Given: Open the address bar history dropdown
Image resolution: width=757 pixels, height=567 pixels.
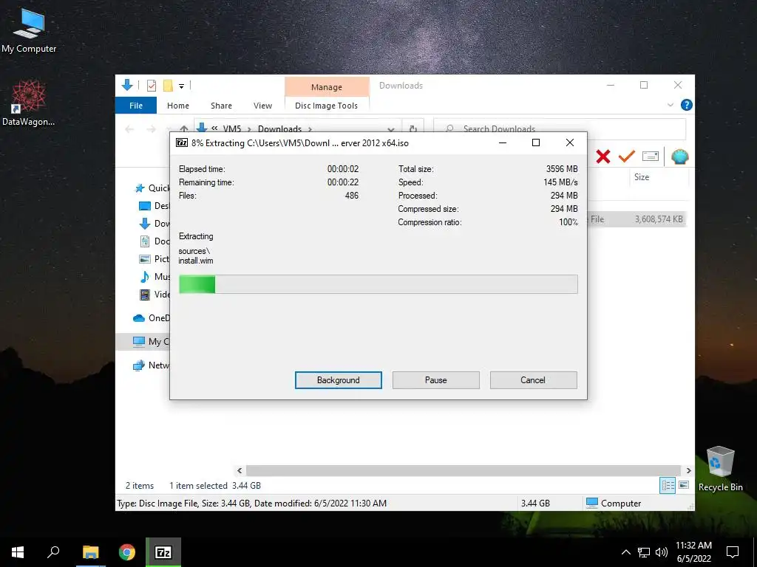Looking at the screenshot, I should click(390, 129).
